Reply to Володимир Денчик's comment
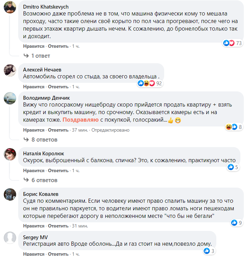This screenshot has height=256, width=250. [58, 130]
